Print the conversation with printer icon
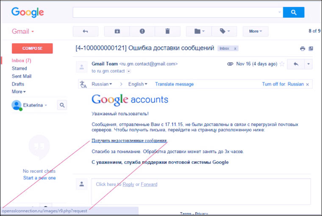 303,49
